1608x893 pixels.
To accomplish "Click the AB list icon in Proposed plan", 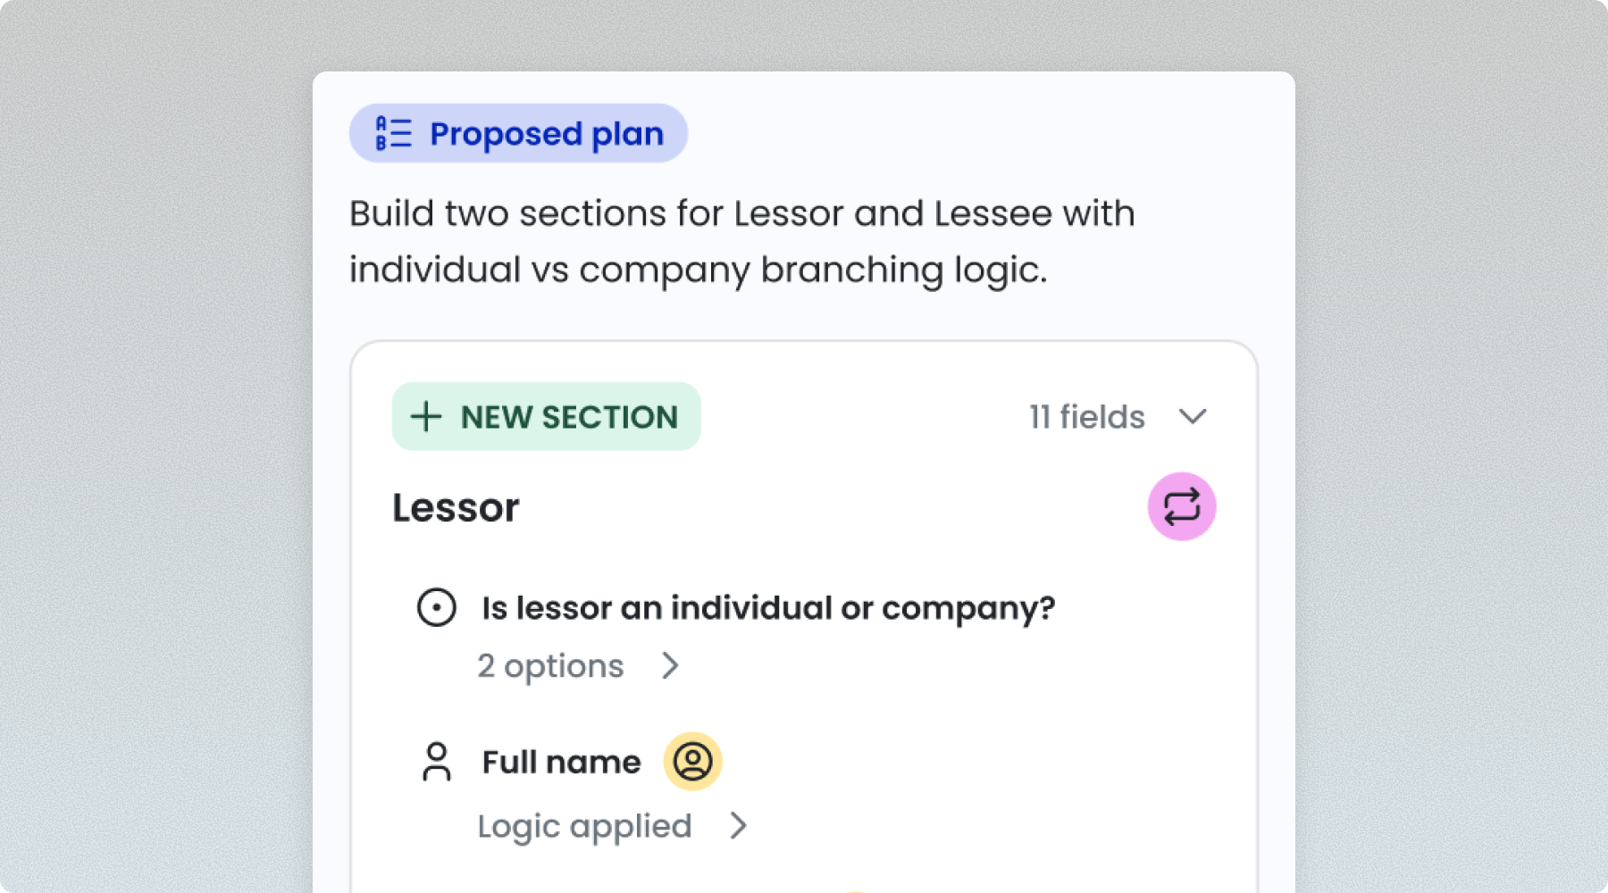I will click(x=393, y=133).
